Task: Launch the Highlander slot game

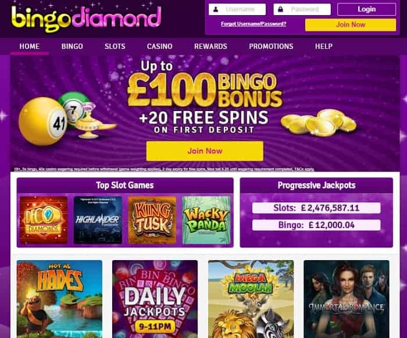Action: [98, 220]
